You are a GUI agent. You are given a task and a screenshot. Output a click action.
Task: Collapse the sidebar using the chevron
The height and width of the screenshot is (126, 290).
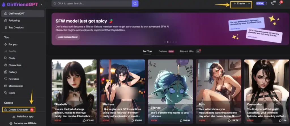(x=42, y=4)
